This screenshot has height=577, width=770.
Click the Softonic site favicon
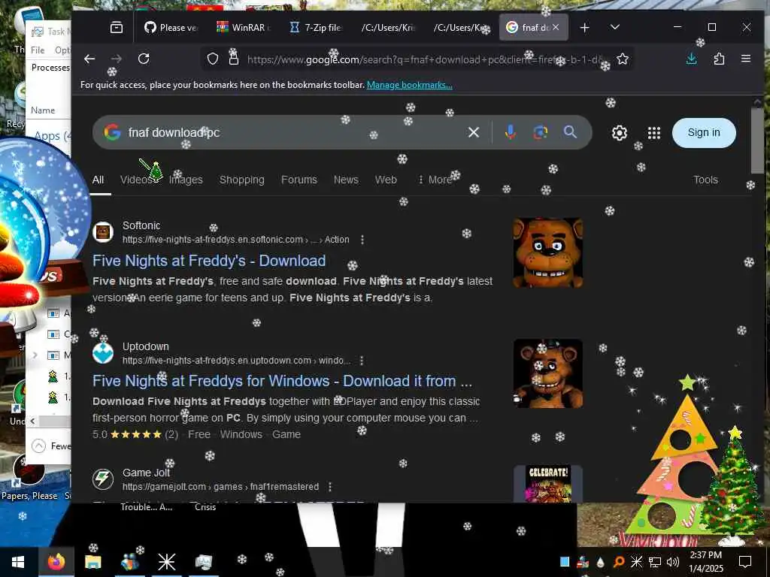coord(103,232)
